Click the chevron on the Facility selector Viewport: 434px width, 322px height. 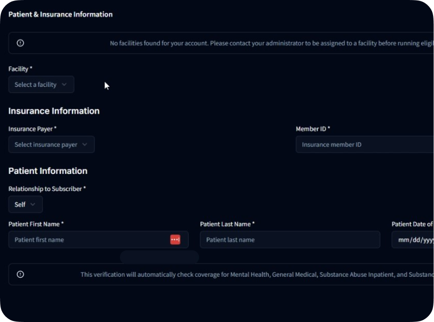click(x=65, y=84)
